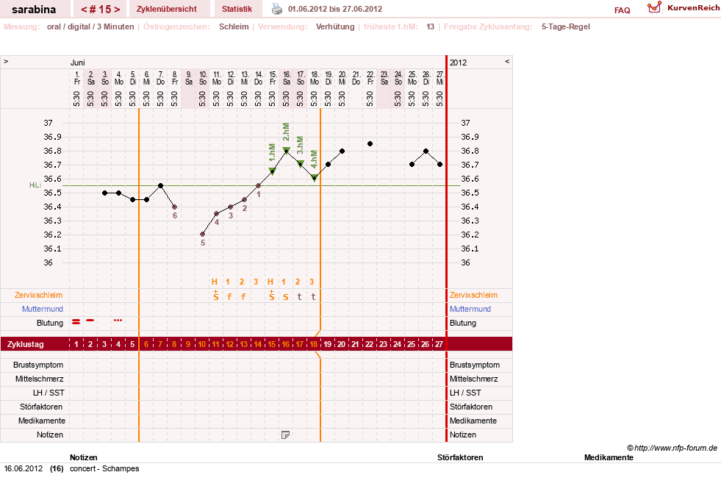Click the right-side Muttermund label
The height and width of the screenshot is (486, 721).
pos(470,309)
